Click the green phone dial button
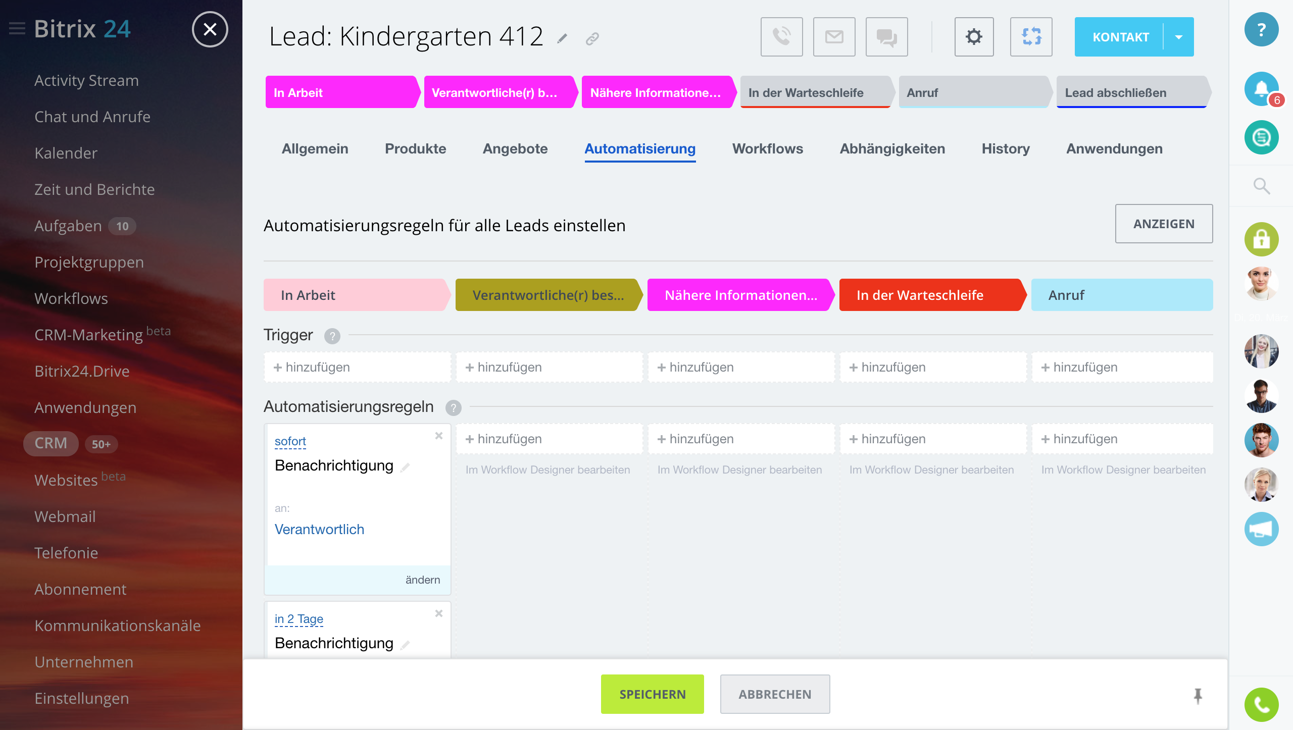 click(1261, 704)
